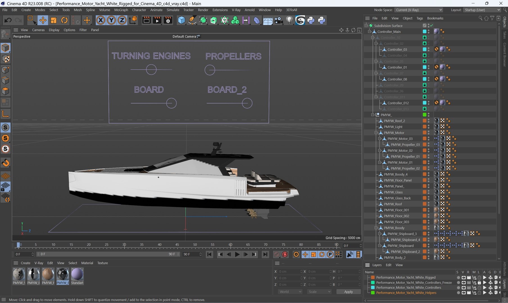Click the Enable Axis icon in left sidebar
This screenshot has width=508, height=303.
pos(6,114)
